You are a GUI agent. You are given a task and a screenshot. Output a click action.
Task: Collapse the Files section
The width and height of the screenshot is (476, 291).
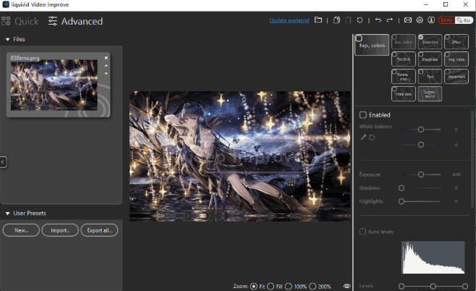[x=7, y=39]
